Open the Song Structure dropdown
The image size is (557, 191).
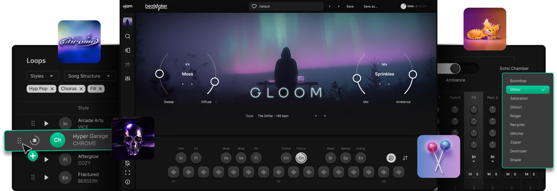pos(90,76)
